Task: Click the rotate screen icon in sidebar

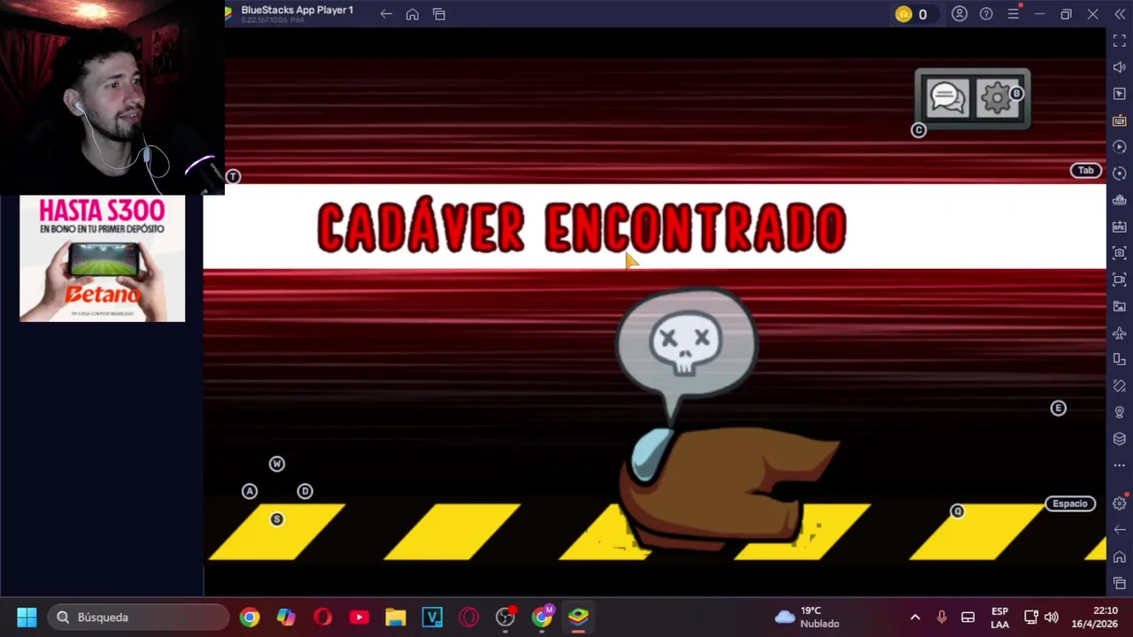Action: coord(1120,359)
